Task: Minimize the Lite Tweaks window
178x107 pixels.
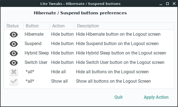Action: point(161,4)
